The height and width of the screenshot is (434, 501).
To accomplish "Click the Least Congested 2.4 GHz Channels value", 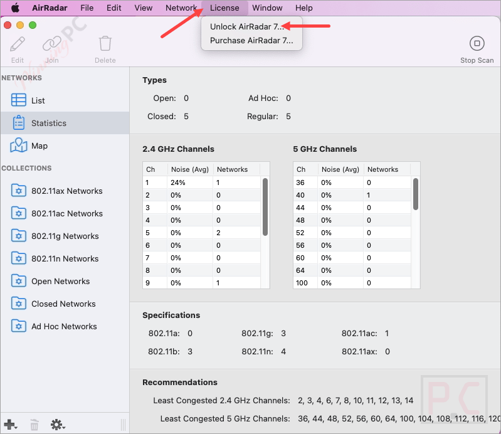I will (356, 400).
